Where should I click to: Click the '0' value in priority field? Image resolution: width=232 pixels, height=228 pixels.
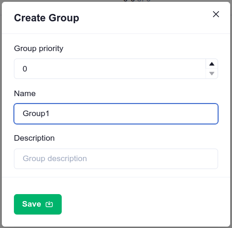click(25, 69)
